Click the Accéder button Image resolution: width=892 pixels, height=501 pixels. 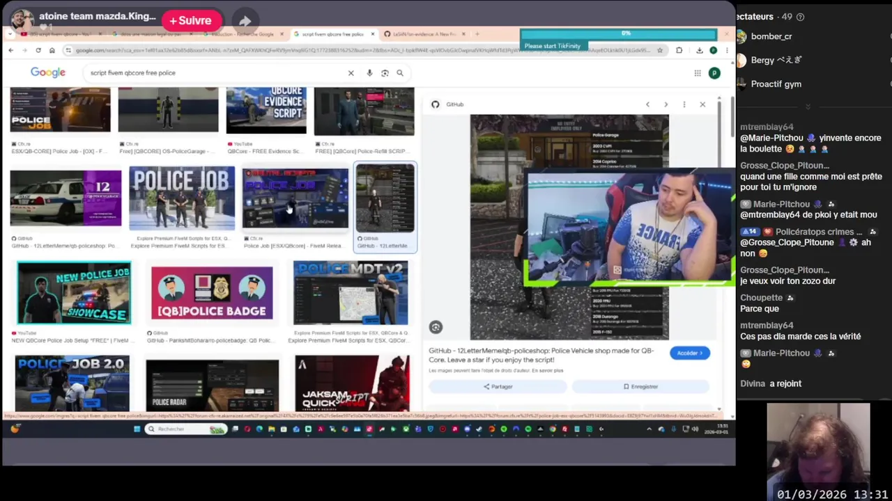[690, 353]
